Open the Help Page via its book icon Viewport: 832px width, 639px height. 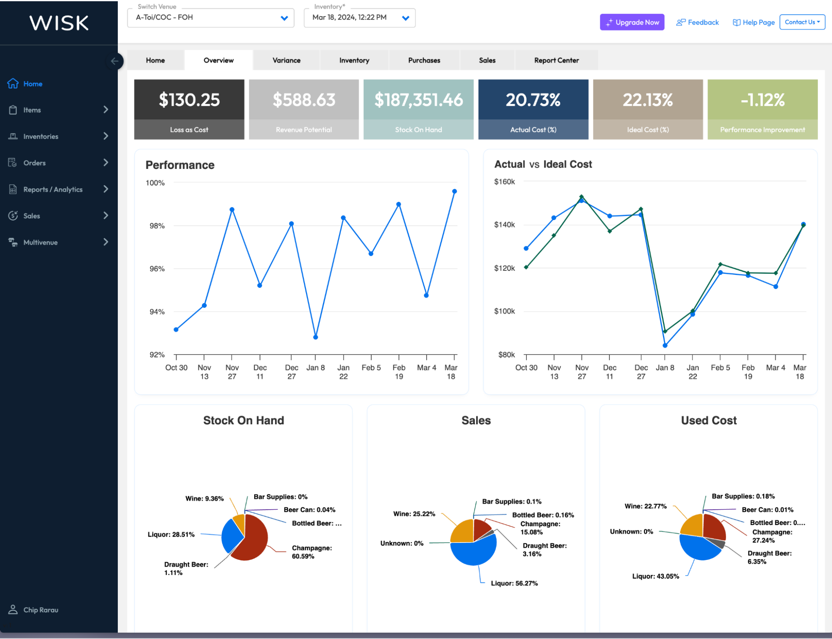click(x=737, y=22)
